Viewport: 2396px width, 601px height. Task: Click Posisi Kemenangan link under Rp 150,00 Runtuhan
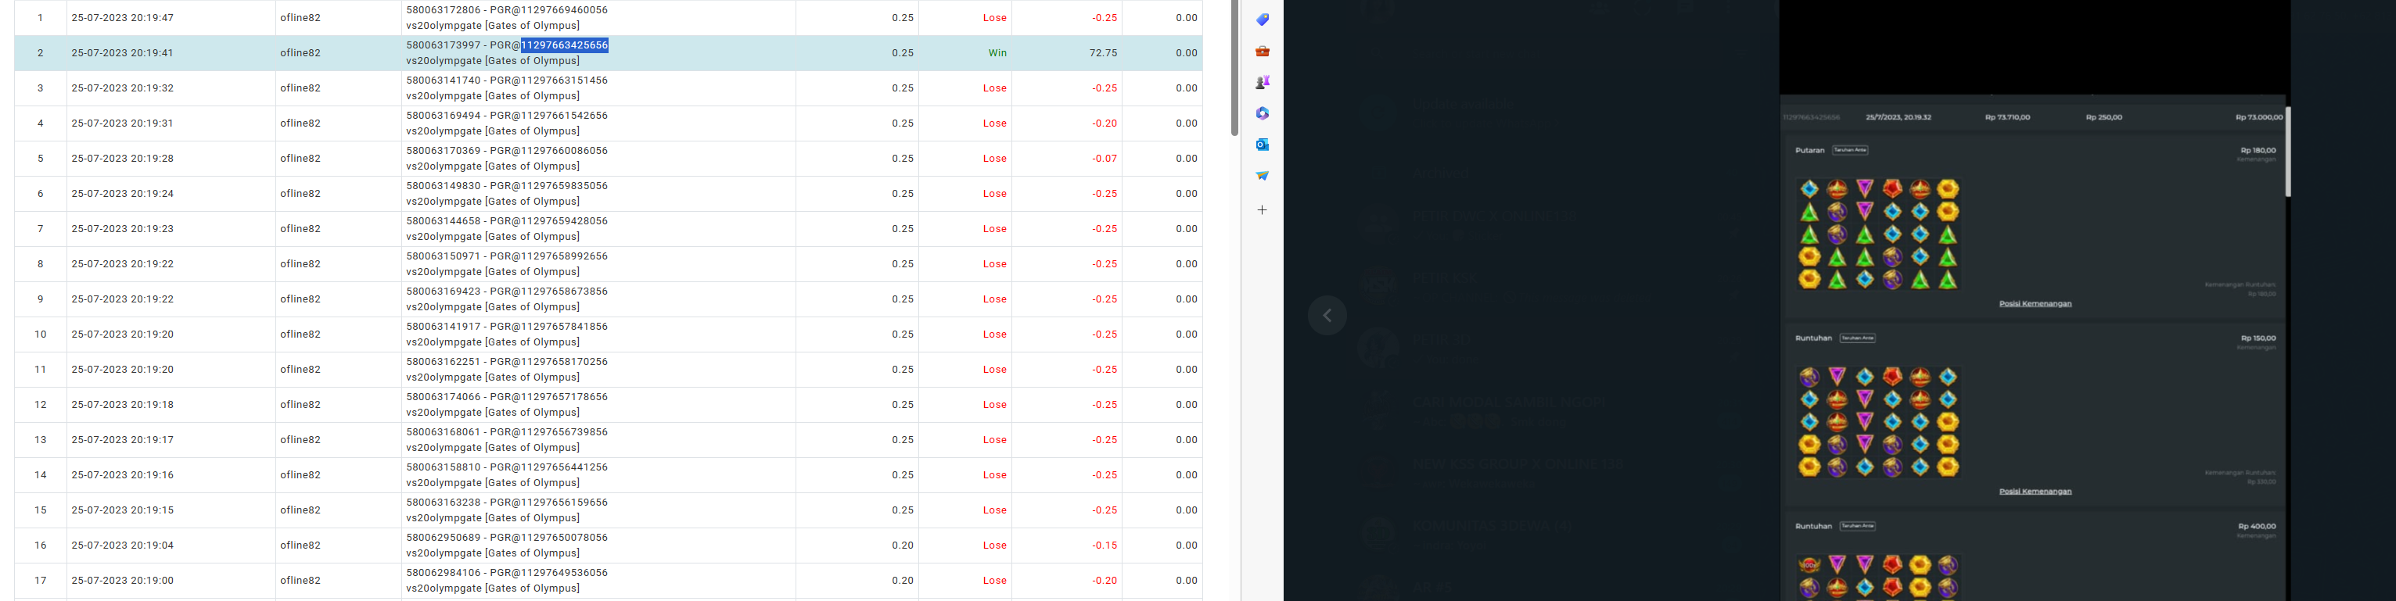click(2035, 492)
